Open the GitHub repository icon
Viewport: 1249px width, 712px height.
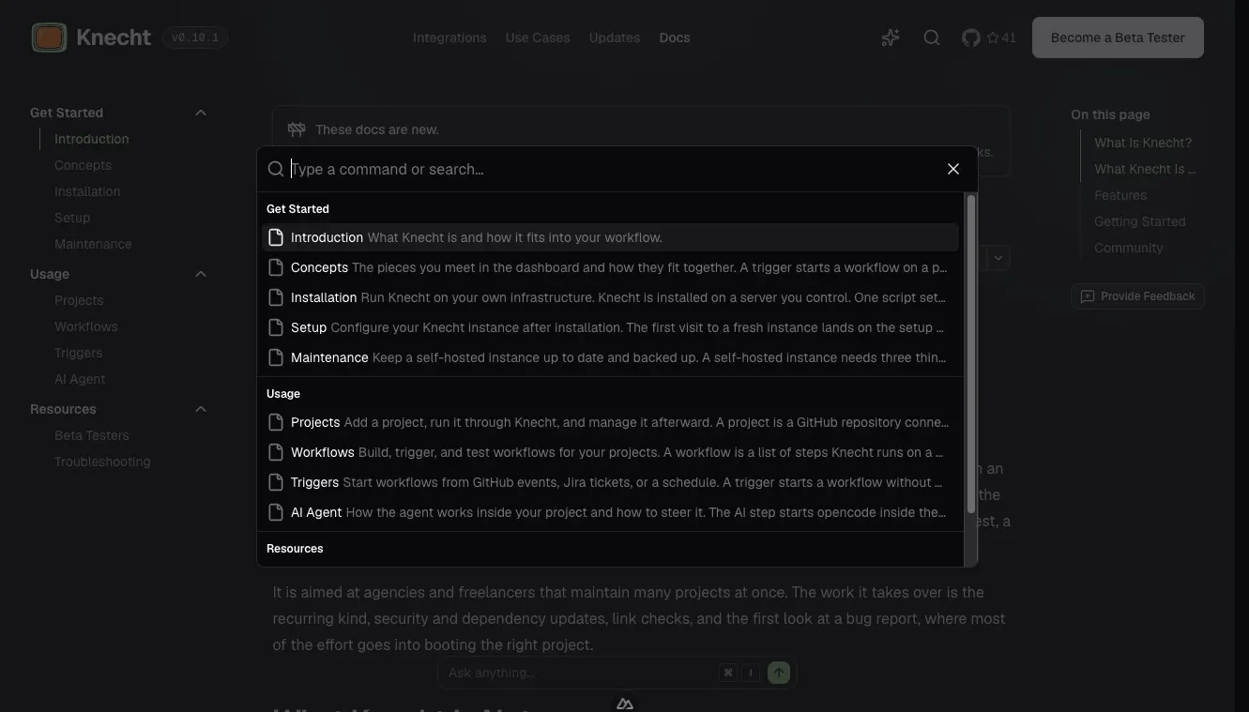(971, 38)
